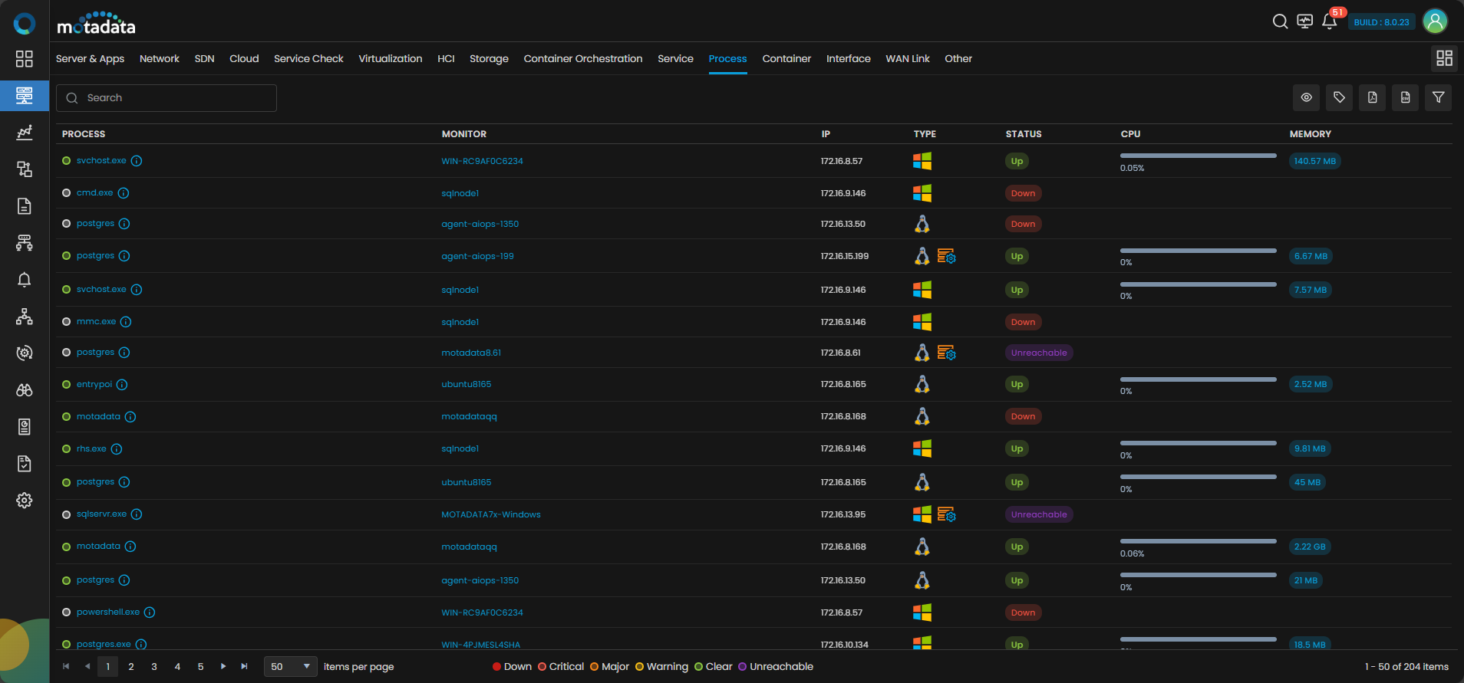Click the widget grid icon beside tabs
Viewport: 1464px width, 683px height.
pos(1444,58)
